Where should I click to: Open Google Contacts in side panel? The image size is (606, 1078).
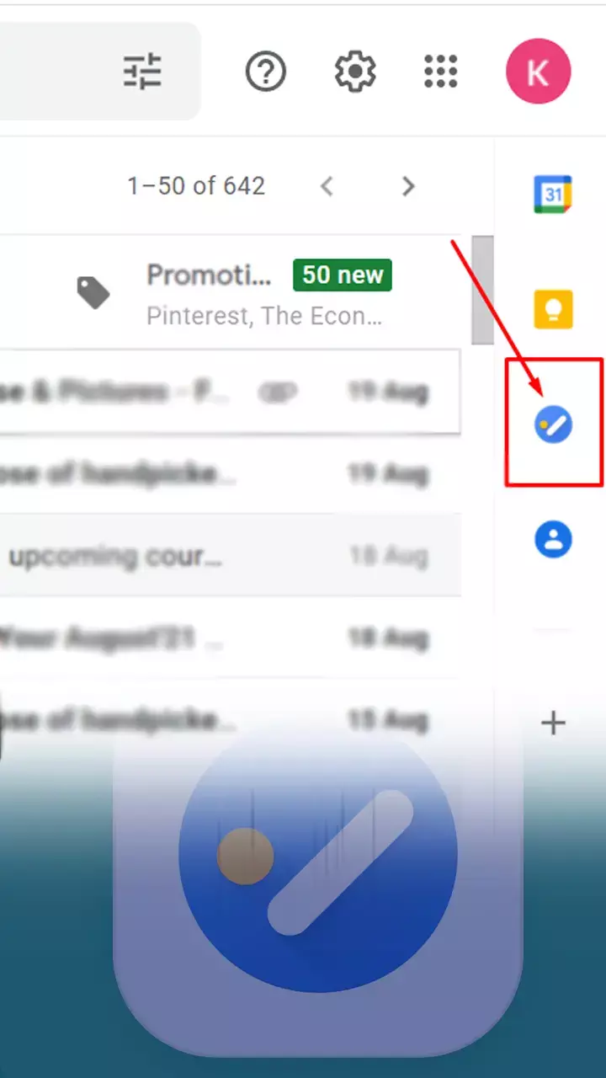click(553, 539)
